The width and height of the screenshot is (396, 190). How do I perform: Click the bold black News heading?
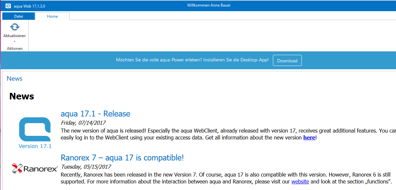(x=22, y=96)
